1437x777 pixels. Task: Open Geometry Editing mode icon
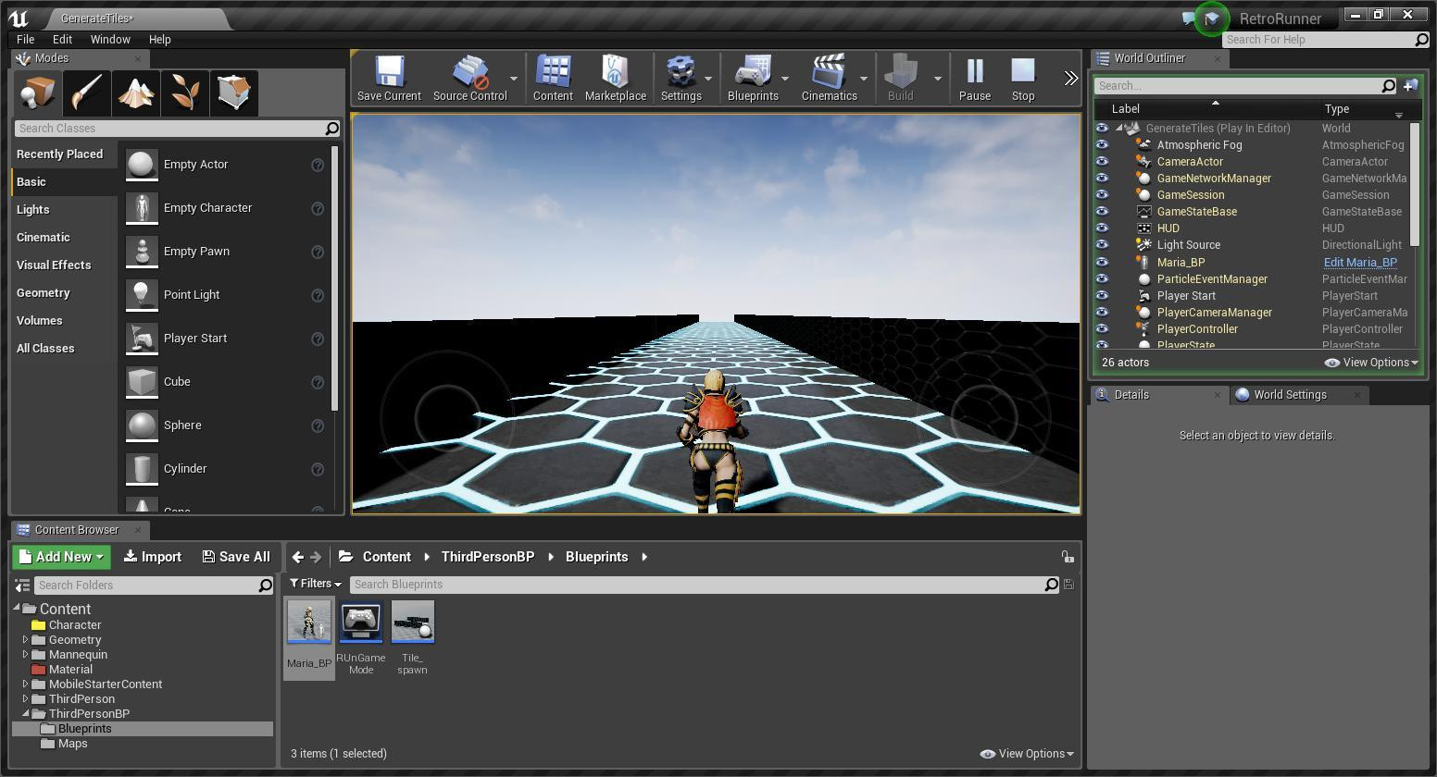tap(234, 92)
